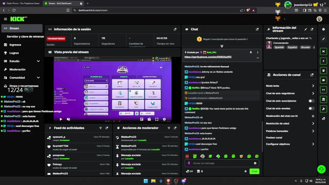Click the Enviar un mensaje input field
The height and width of the screenshot is (185, 329).
tap(222, 163)
